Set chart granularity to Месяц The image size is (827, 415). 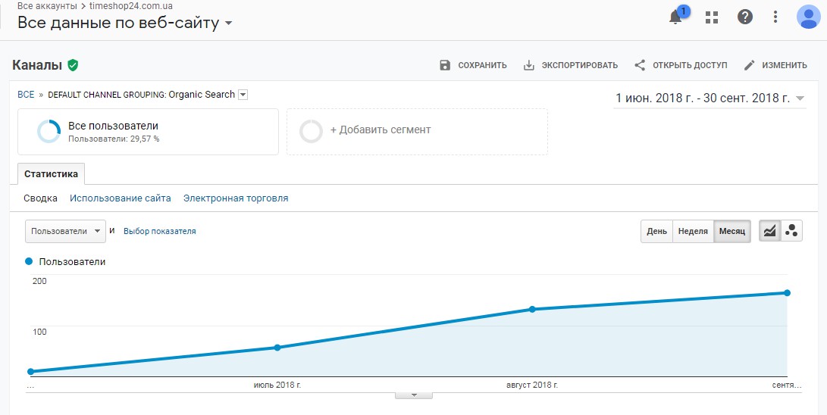coord(731,231)
